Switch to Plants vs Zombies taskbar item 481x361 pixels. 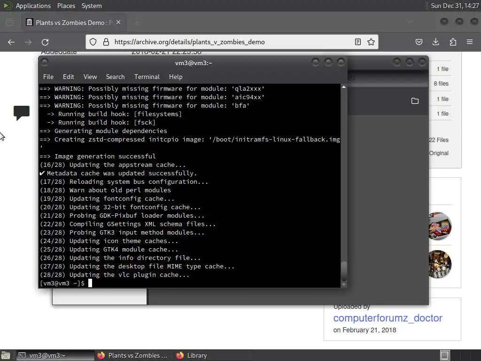point(134,355)
